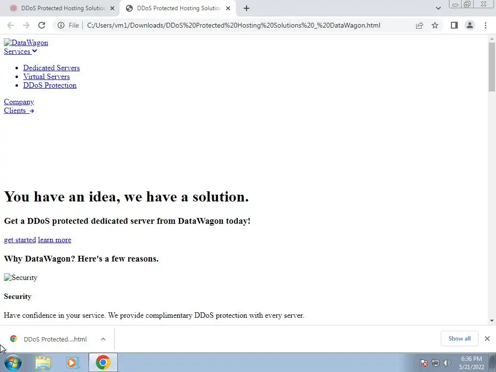Screen dimensions: 496x372
Task: Expand the tab search dropdown arrow
Action: [x=438, y=8]
